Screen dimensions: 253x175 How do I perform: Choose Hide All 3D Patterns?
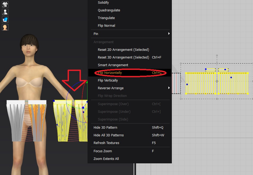pyautogui.click(x=130, y=135)
